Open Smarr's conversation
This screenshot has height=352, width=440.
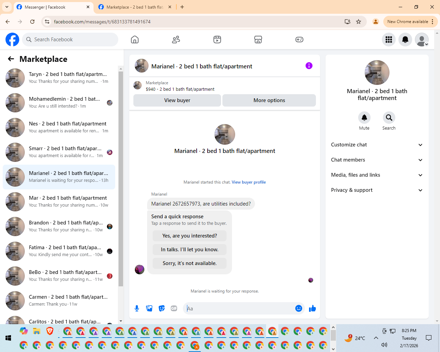coord(59,152)
